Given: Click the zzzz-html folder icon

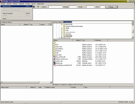Looking at the screenshot, I should click(54, 55).
